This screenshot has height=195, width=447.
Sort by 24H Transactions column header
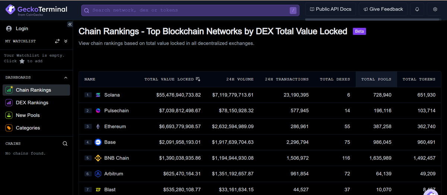click(287, 79)
